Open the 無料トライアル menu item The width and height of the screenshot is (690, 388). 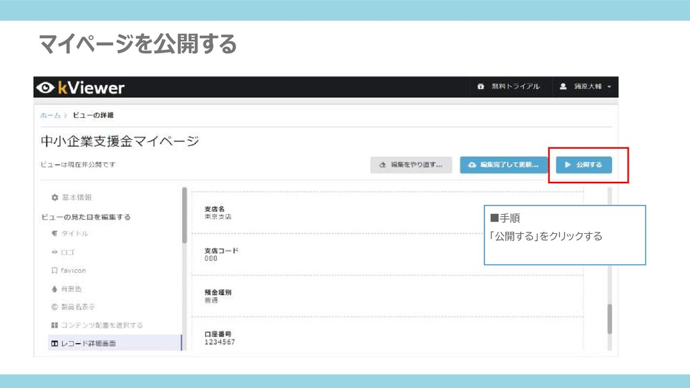click(509, 87)
